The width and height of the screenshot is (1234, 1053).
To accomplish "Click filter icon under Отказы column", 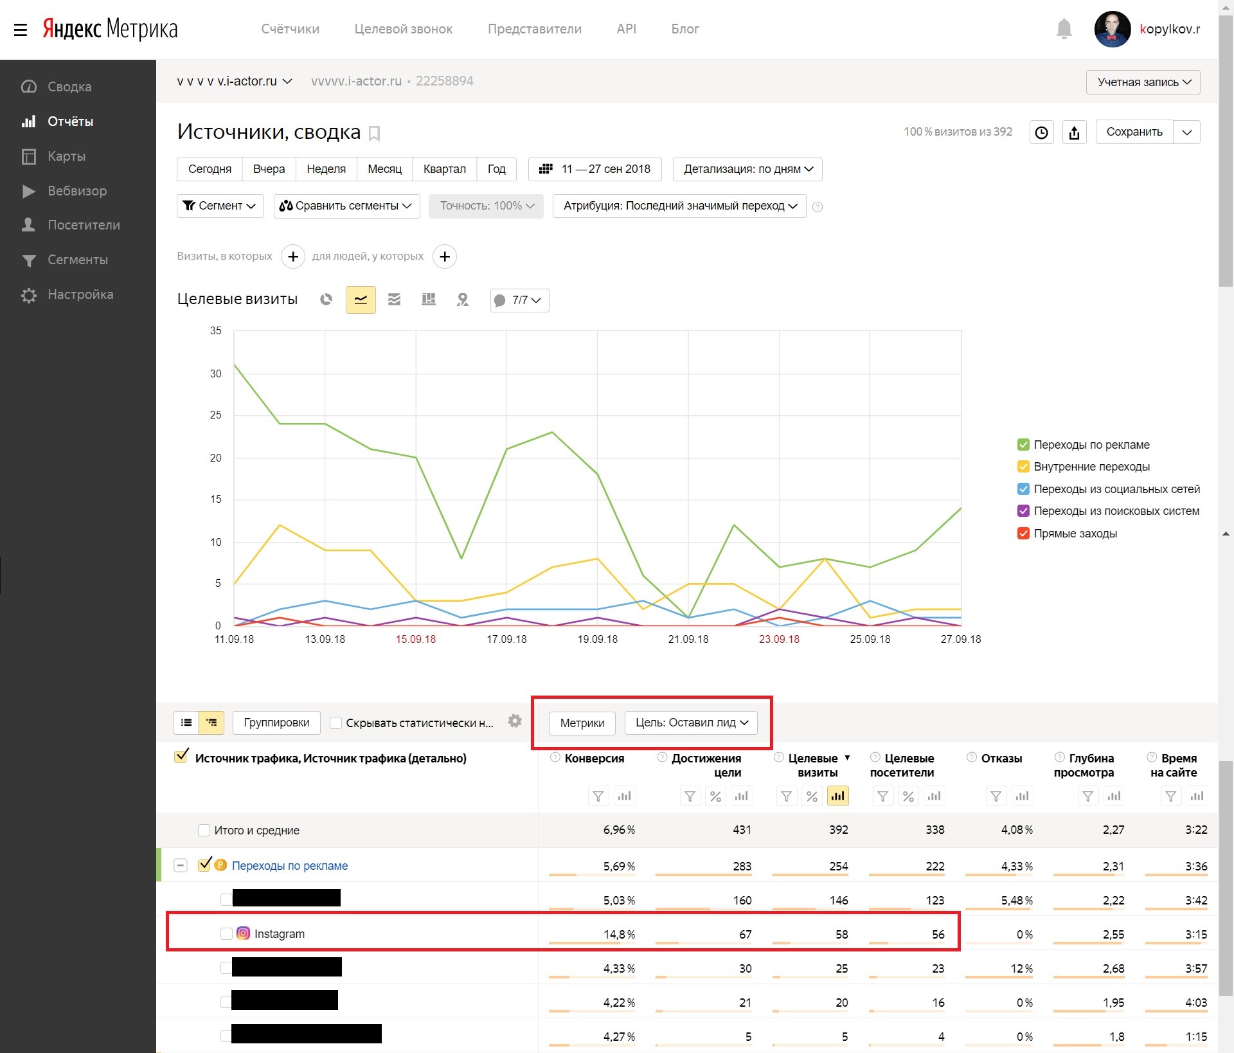I will click(x=996, y=797).
